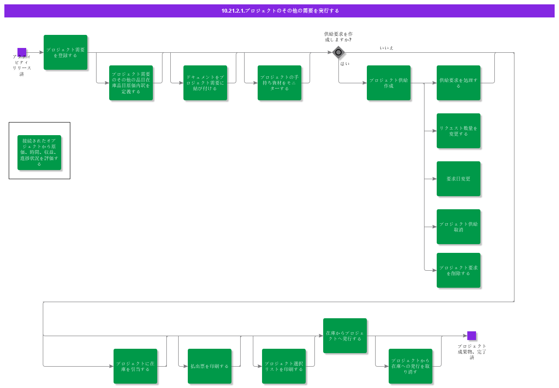The image size is (559, 388).
Task: Open the プロジェクト供給取消 step
Action: (459, 227)
